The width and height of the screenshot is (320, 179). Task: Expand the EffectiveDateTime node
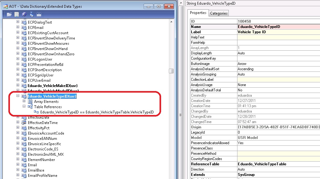[18, 122]
